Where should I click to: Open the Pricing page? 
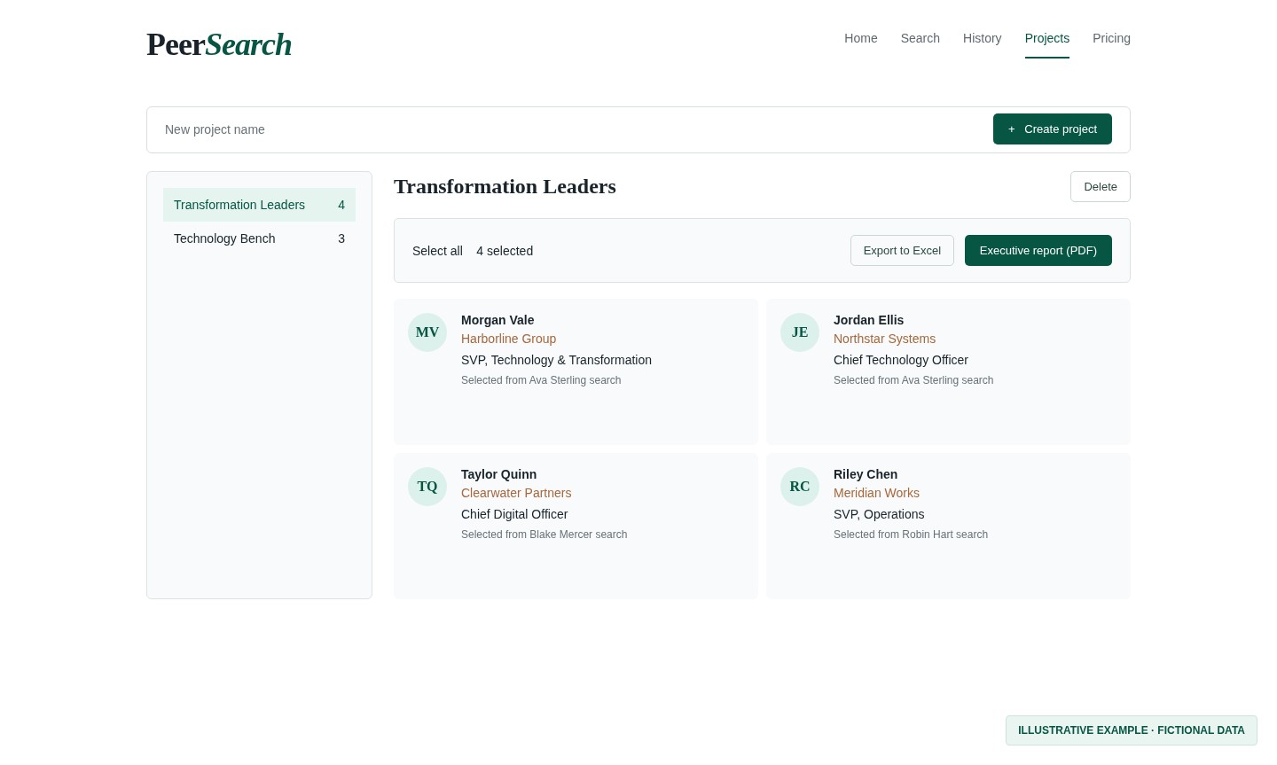[1111, 38]
